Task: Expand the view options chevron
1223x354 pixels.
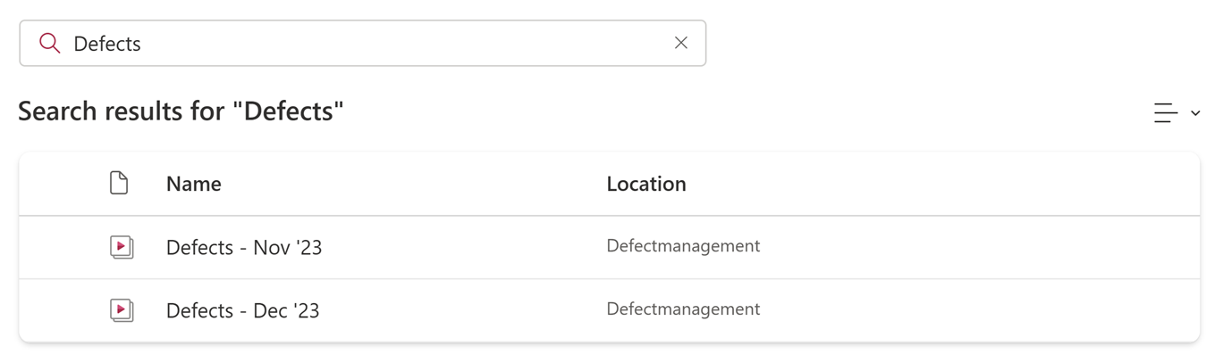Action: [1195, 113]
